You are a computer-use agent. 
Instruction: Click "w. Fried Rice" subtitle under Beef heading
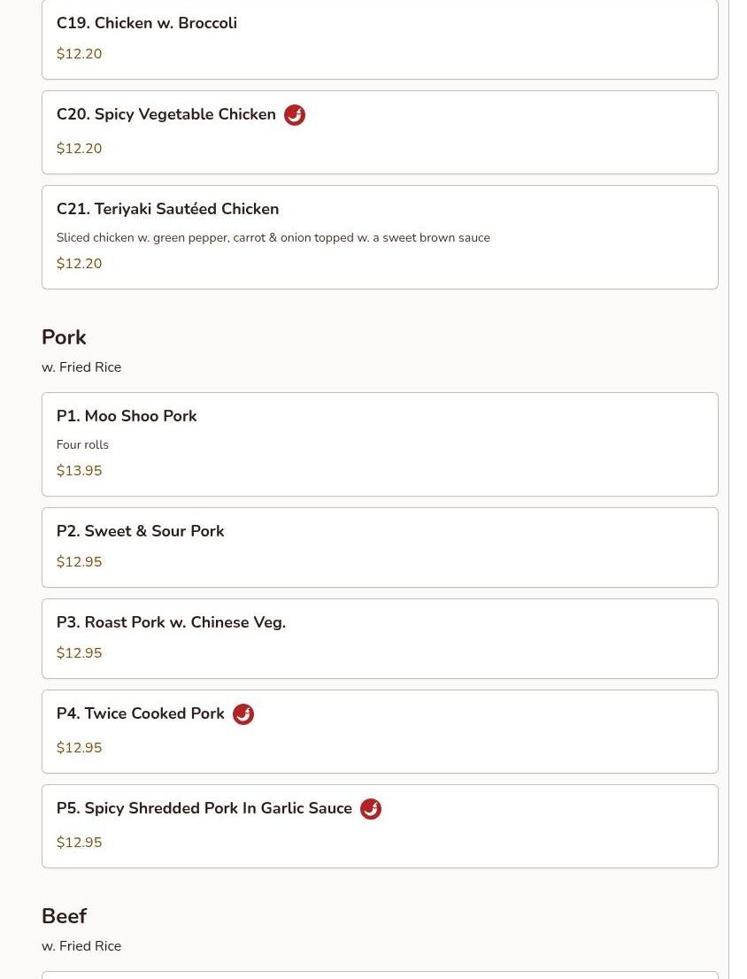click(x=81, y=946)
